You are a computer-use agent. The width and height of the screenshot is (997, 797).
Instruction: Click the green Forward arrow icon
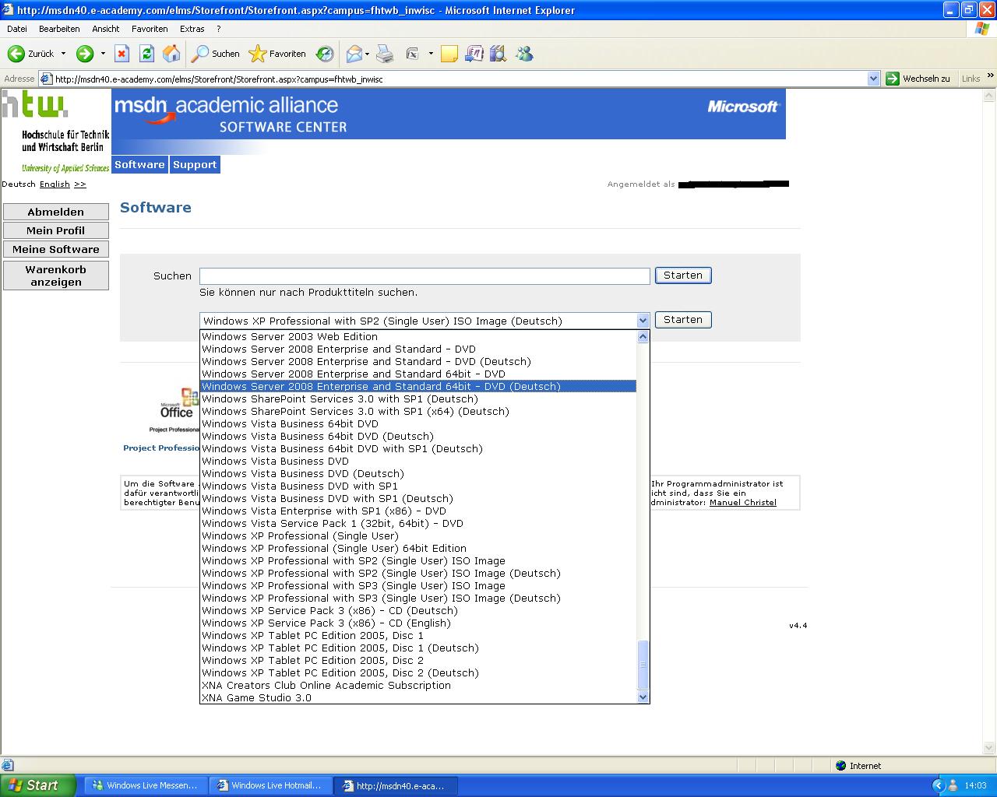84,54
